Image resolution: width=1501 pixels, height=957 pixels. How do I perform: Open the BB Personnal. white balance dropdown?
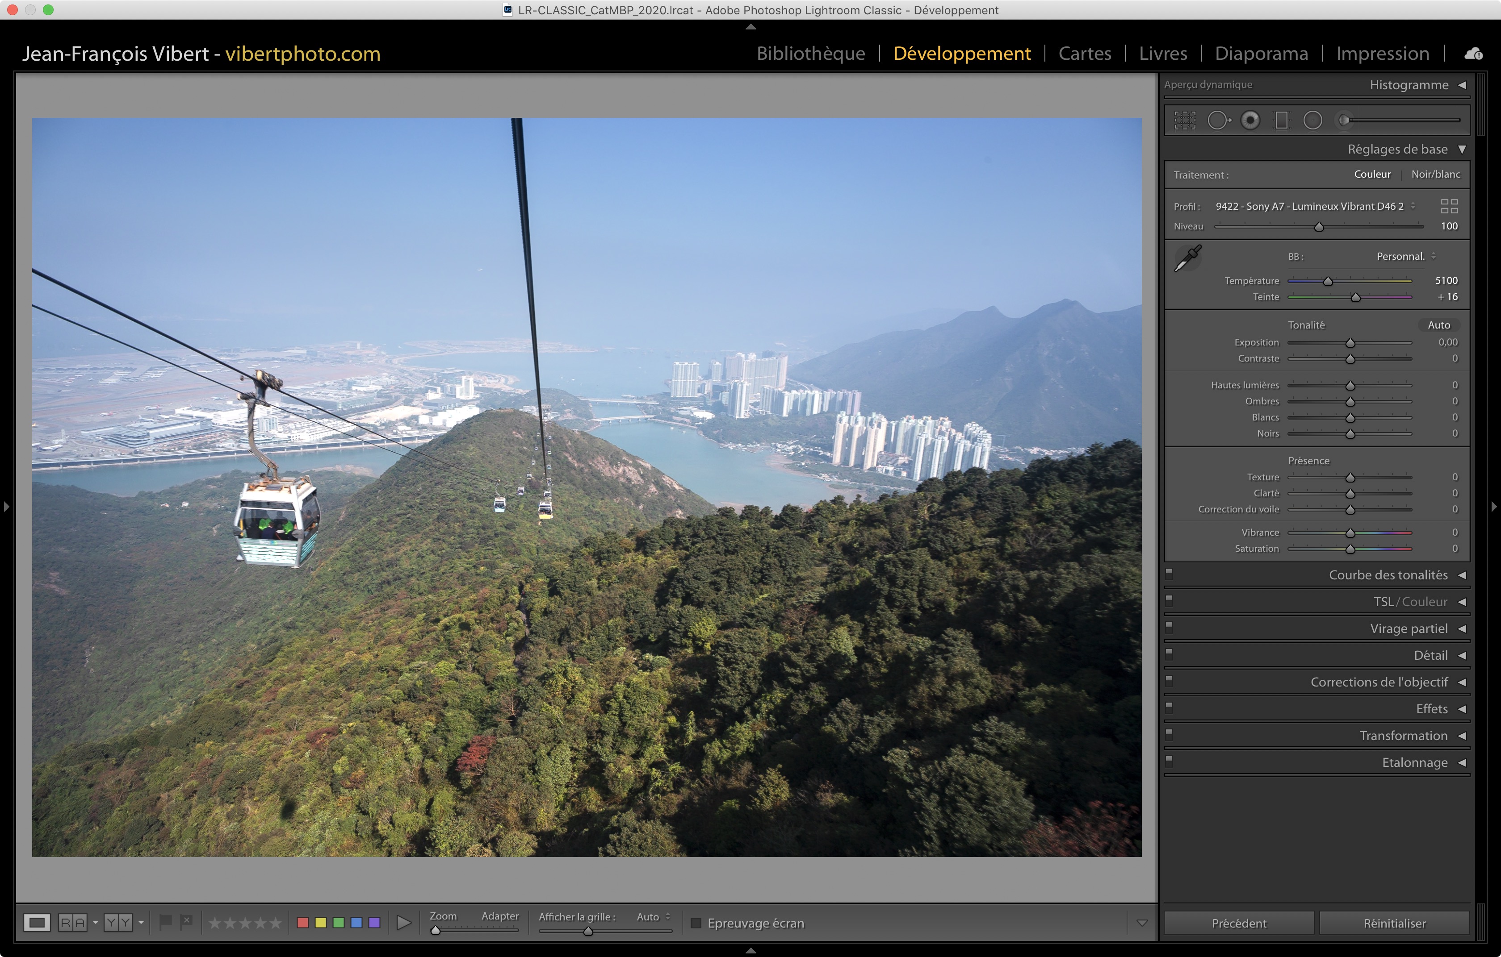point(1406,257)
